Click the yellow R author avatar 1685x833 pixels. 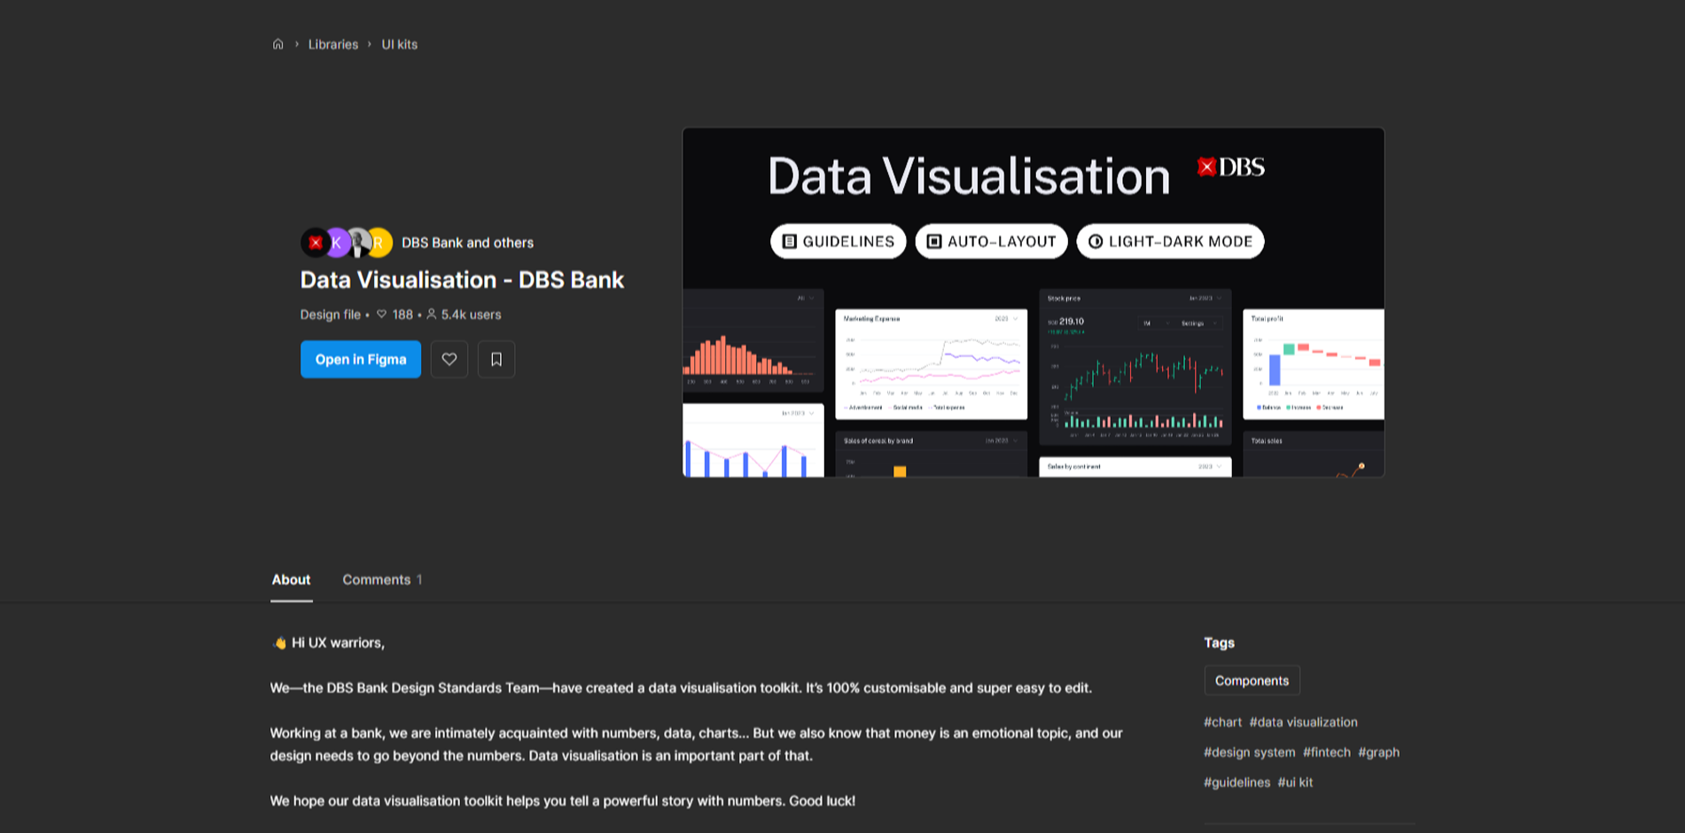pyautogui.click(x=379, y=243)
